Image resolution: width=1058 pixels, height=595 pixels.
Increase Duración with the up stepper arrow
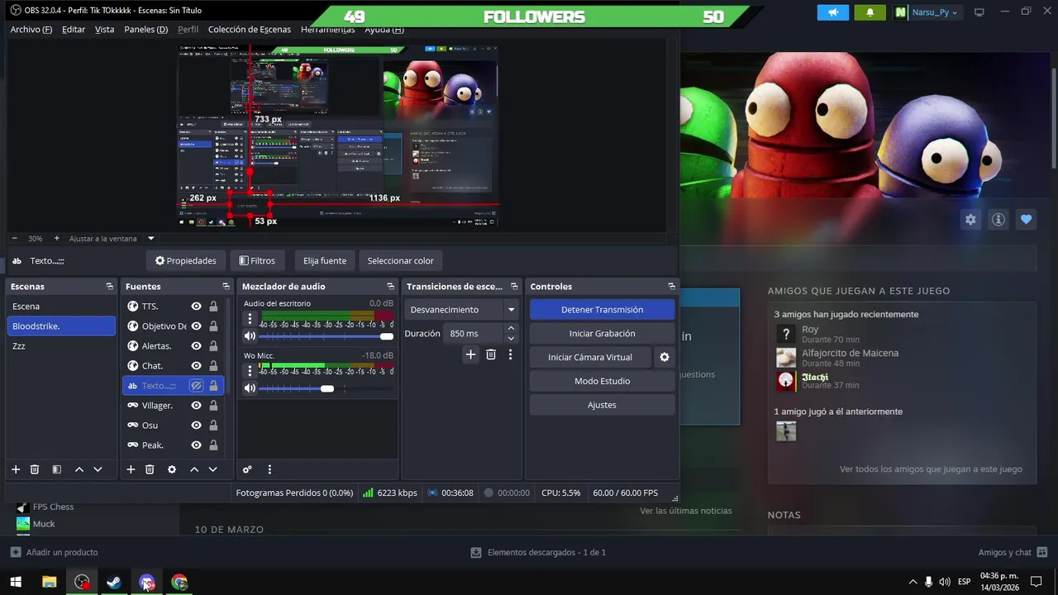(511, 328)
